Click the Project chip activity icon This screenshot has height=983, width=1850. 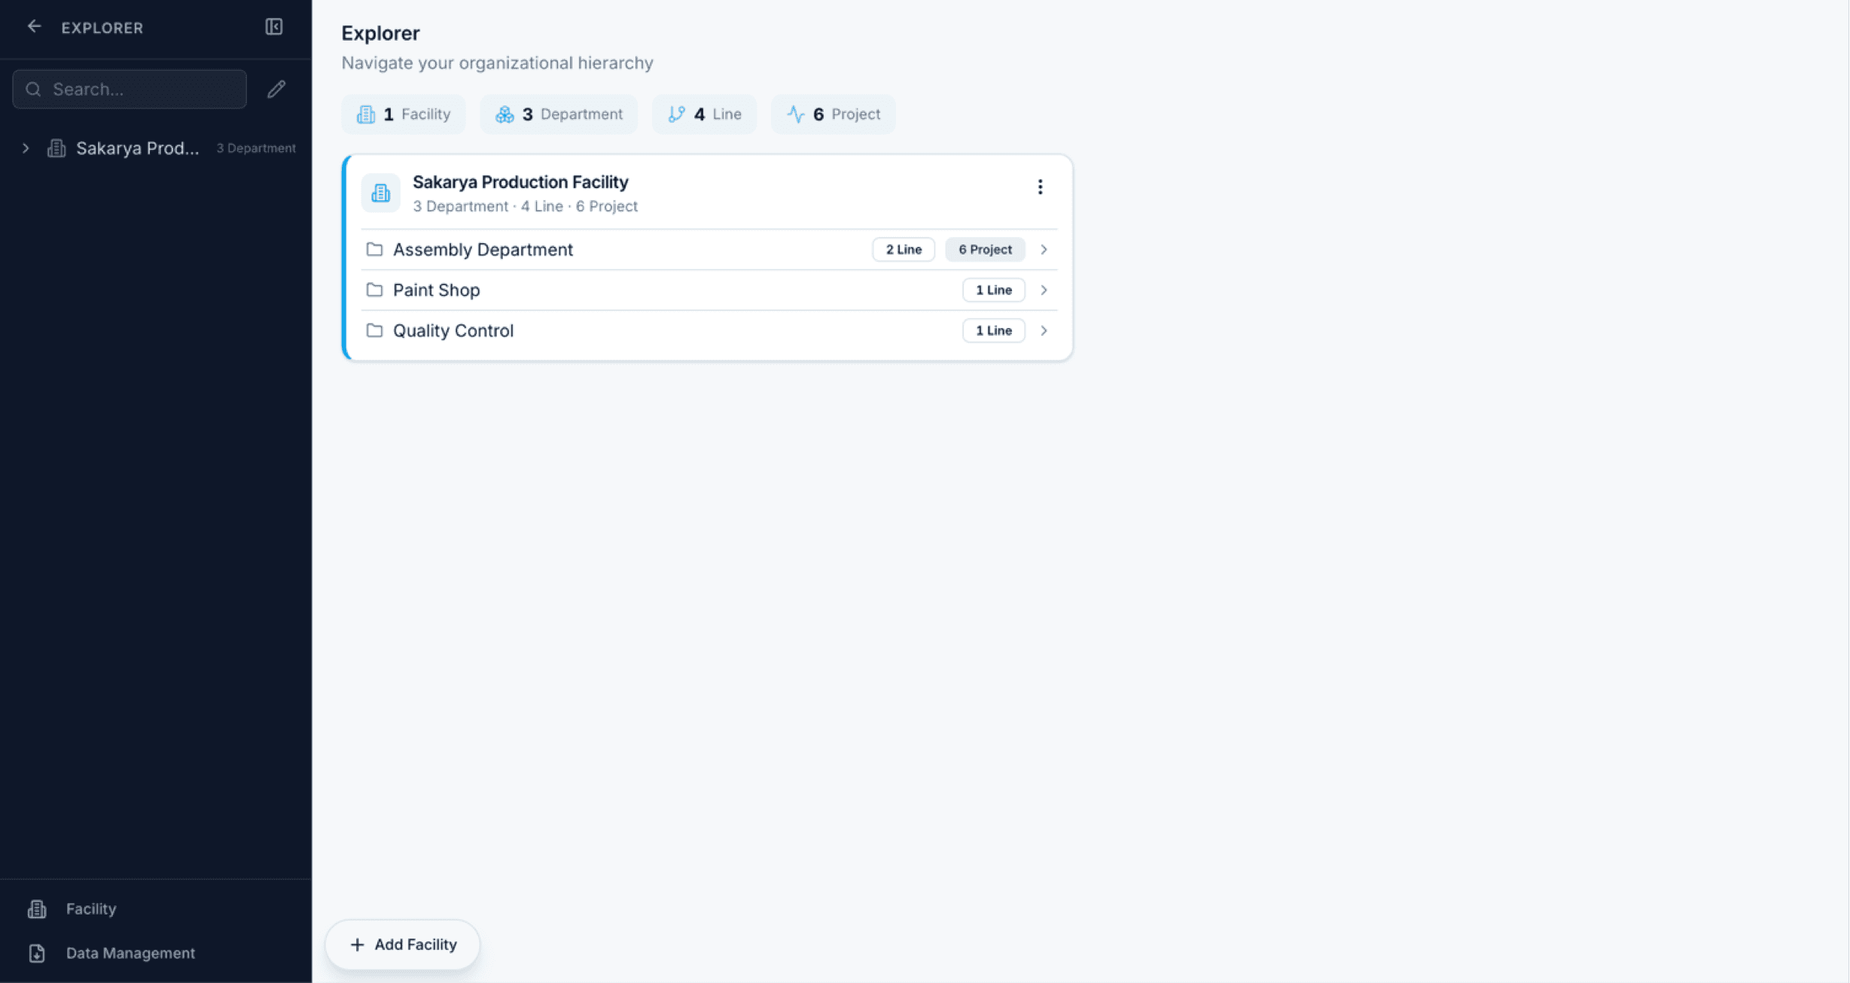click(796, 114)
